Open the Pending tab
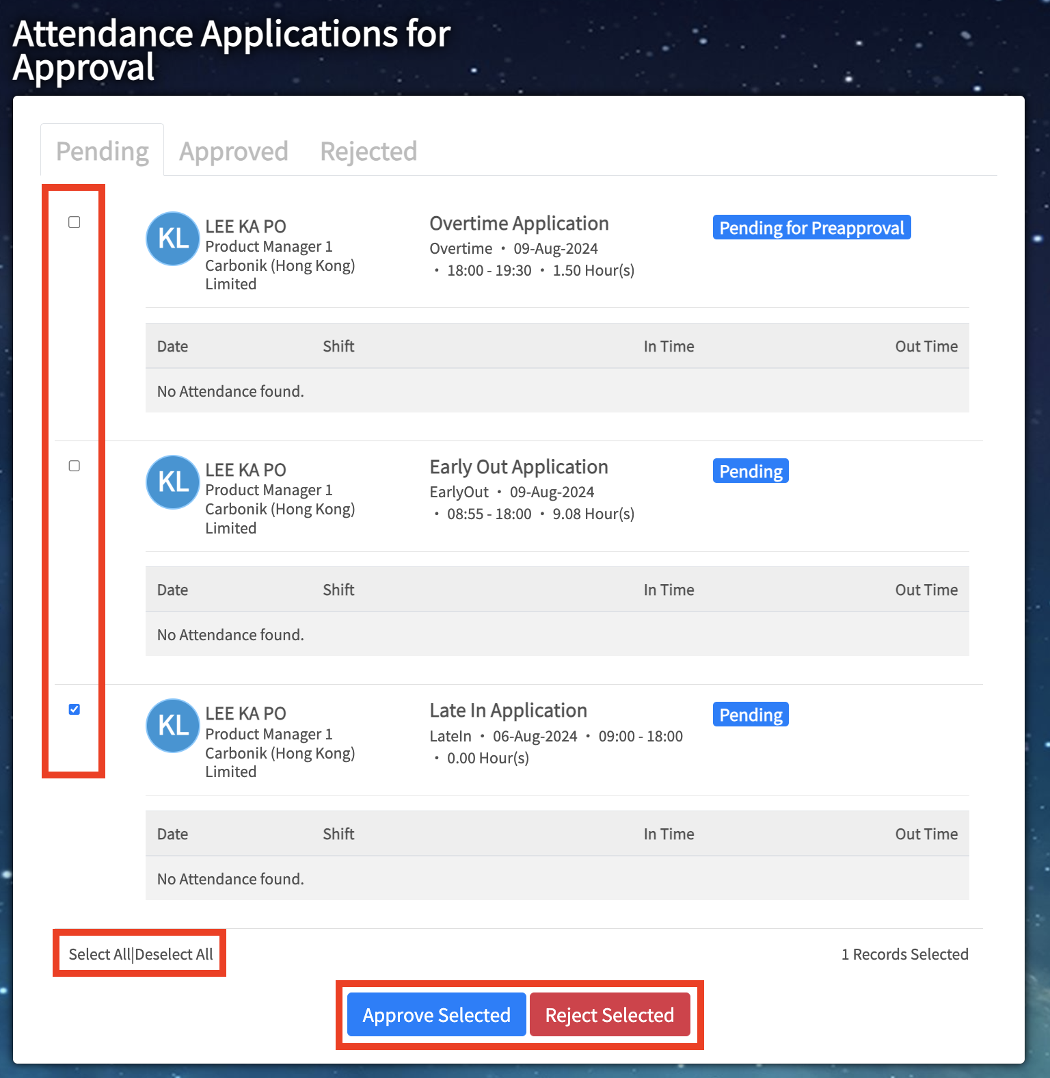The width and height of the screenshot is (1050, 1078). click(x=103, y=151)
